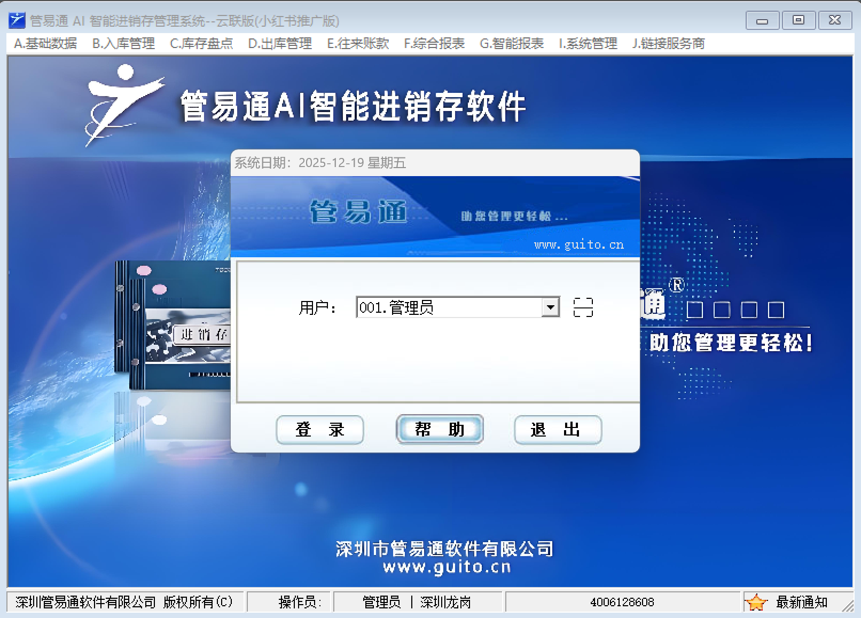The image size is (861, 618).
Task: Click the www.guito.cn link in login banner
Action: click(578, 245)
